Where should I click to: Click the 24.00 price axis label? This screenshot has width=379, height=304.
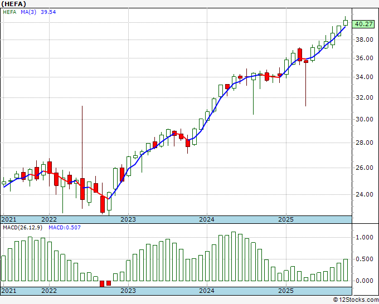tap(365, 194)
